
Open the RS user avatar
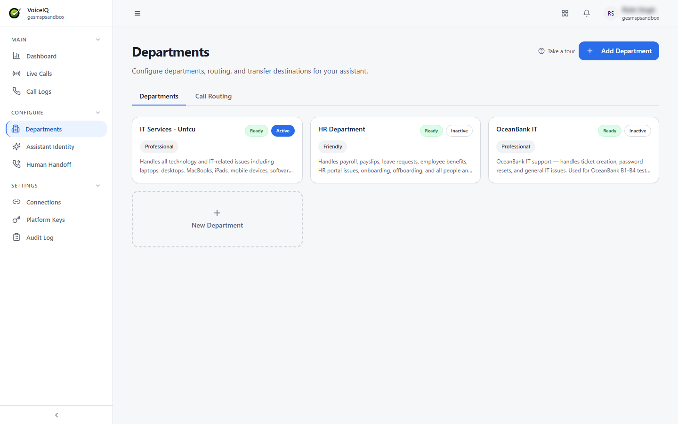pos(611,14)
